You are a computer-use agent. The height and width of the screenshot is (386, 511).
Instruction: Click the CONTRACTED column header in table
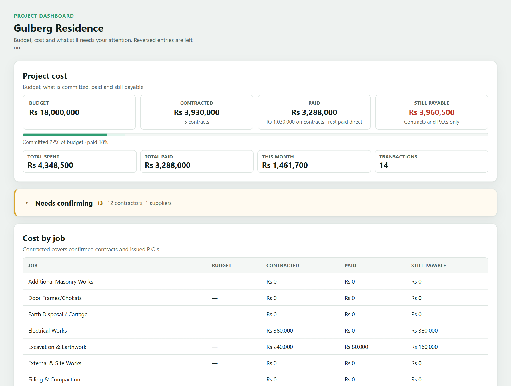click(x=282, y=266)
